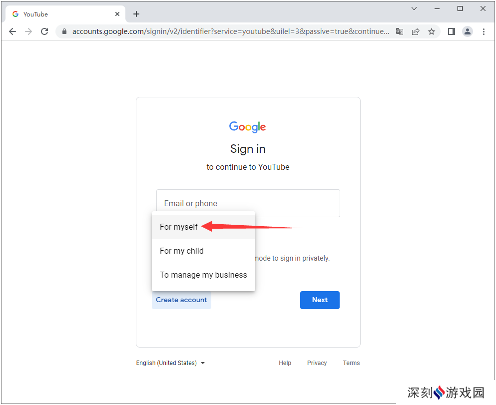Pick "To manage my business" option
This screenshot has width=496, height=405.
[203, 275]
